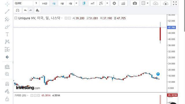Redo the last chart action
Viewport: 185px width, 104px height.
30,10
